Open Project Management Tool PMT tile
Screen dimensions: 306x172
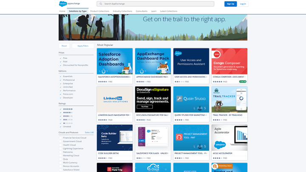[x=191, y=142]
